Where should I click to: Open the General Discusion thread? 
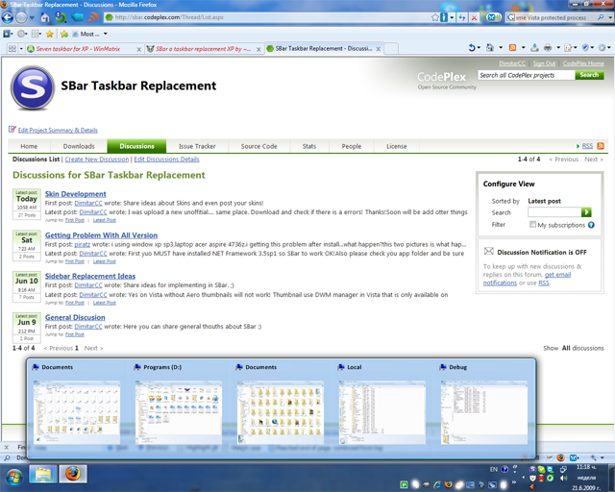pyautogui.click(x=75, y=317)
